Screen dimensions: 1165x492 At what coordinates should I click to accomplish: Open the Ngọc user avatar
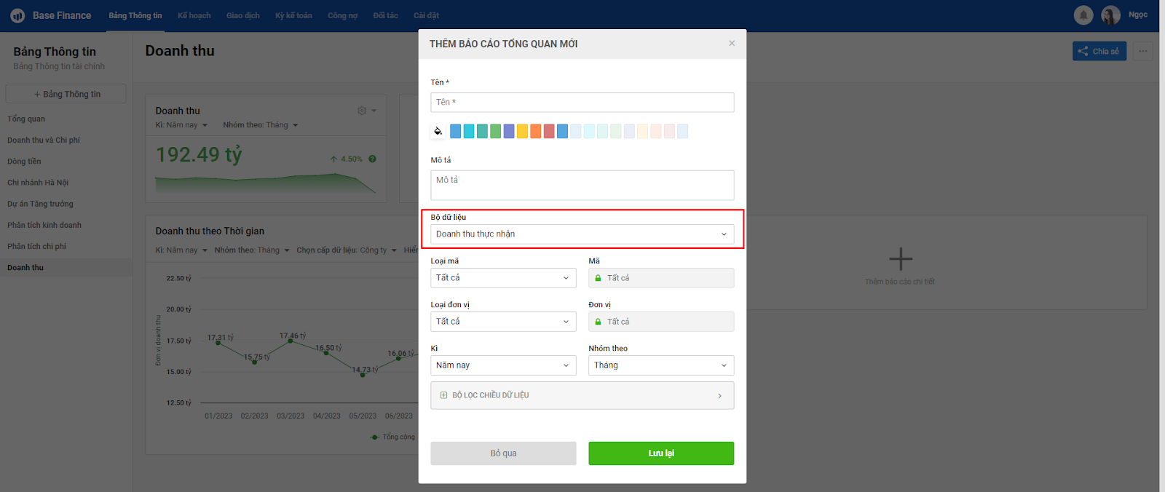(x=1110, y=15)
